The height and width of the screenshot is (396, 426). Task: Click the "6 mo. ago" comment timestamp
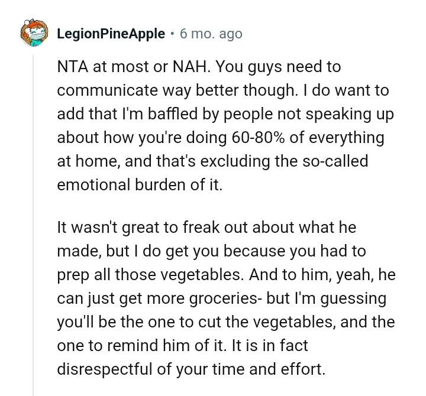(211, 34)
